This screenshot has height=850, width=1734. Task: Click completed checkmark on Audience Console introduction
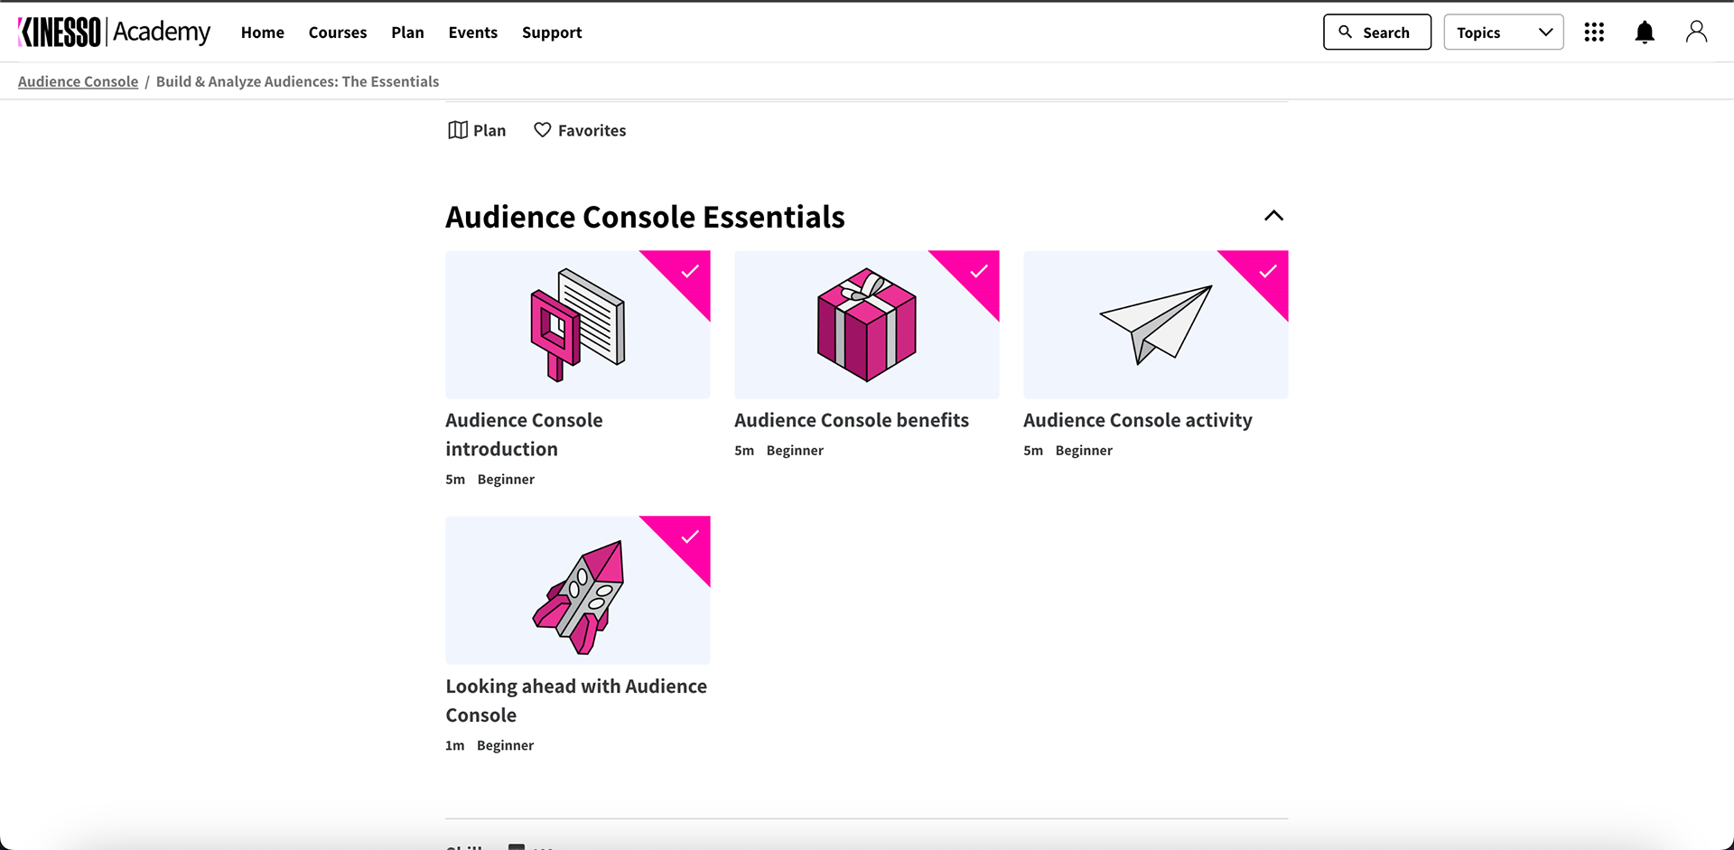(x=690, y=271)
